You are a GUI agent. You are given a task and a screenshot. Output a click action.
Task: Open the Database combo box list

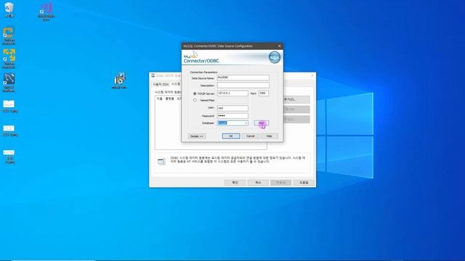246,123
